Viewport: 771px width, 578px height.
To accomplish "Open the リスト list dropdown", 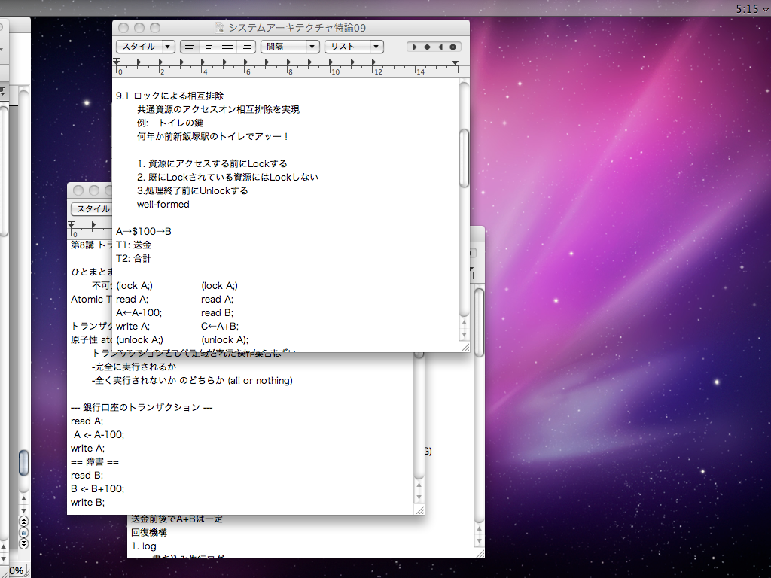I will tap(354, 47).
